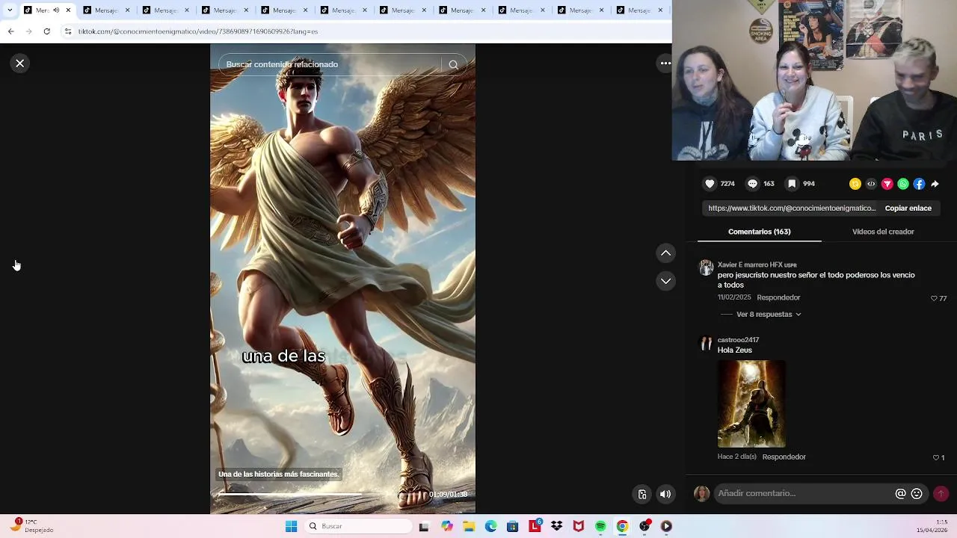Switch to the second Mensajes browser tab
This screenshot has height=538, width=957.
[x=106, y=10]
